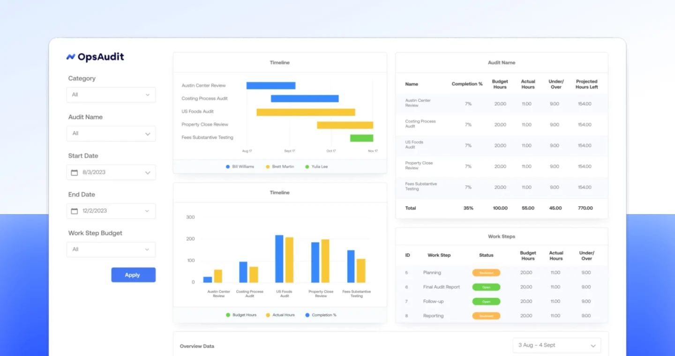Viewport: 675px width, 356px height.
Task: Click the End Date calendar icon
Action: (74, 211)
